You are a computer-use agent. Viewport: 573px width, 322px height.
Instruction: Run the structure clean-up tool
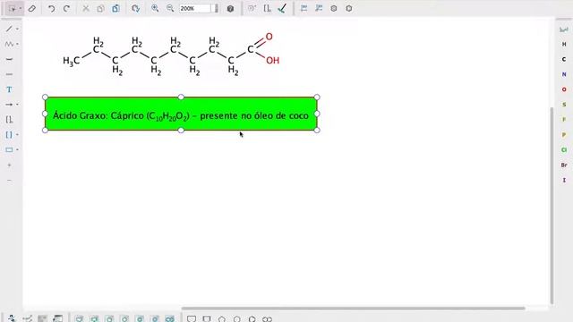click(x=135, y=8)
